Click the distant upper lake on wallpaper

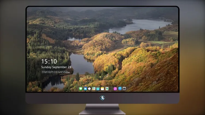[x=140, y=25]
